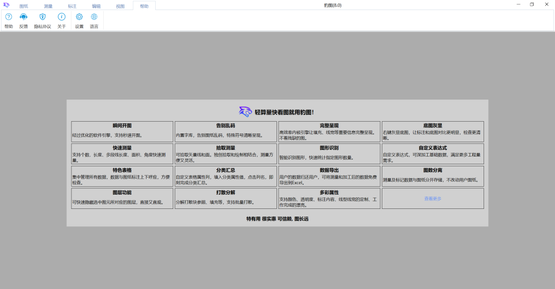Click the leopard logo beside the headline
Viewport: 555px width, 289px height.
pos(245,112)
